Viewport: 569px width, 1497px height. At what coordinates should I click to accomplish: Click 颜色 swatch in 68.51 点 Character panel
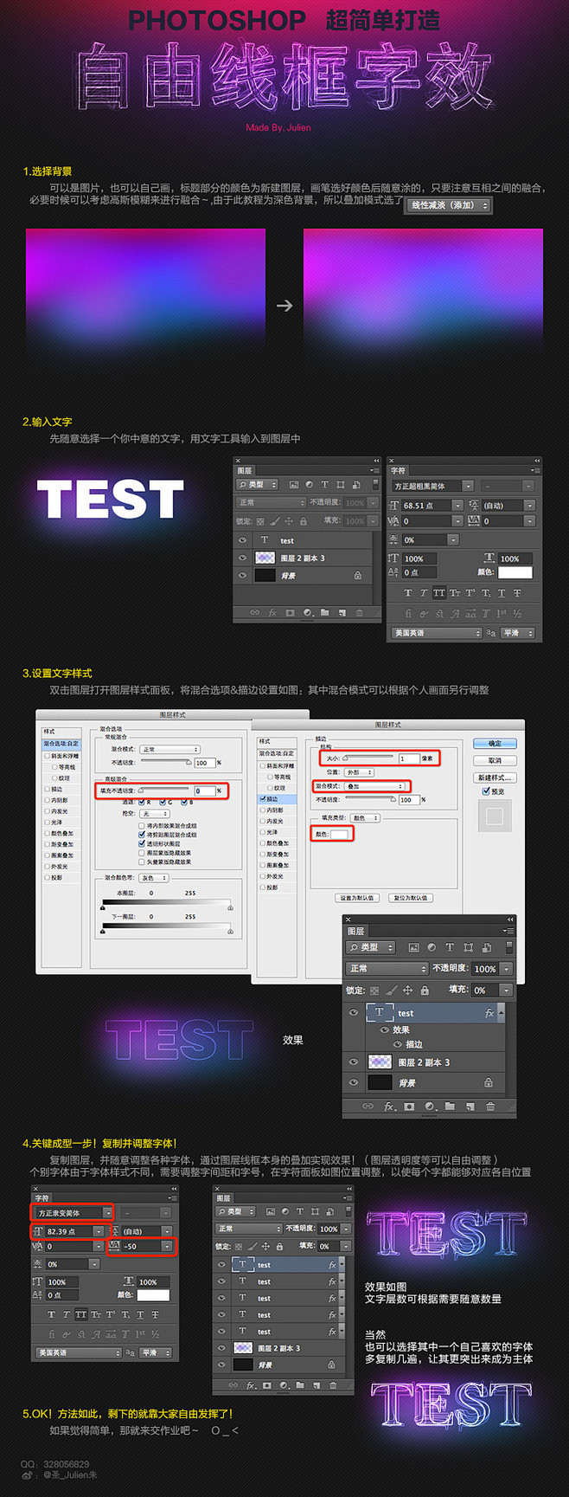(515, 572)
